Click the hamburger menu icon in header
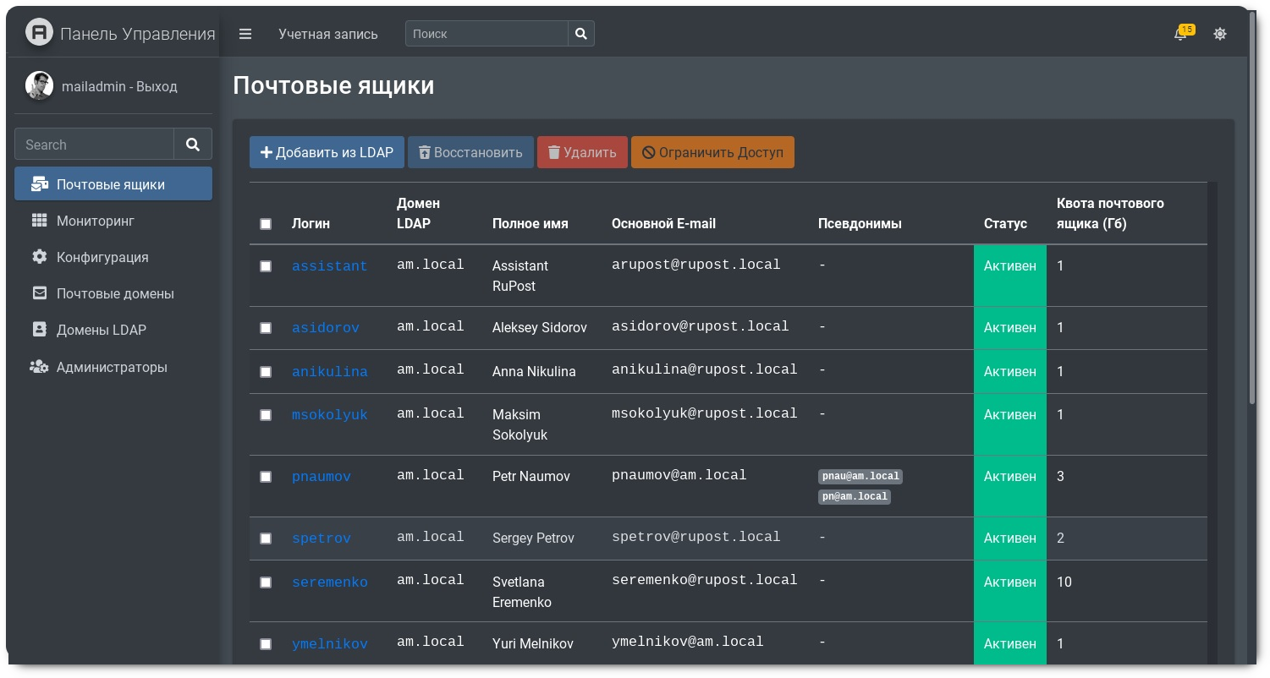 245,34
